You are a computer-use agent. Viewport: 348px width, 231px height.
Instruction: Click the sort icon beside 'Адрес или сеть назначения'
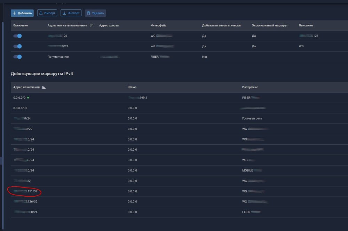coord(92,25)
